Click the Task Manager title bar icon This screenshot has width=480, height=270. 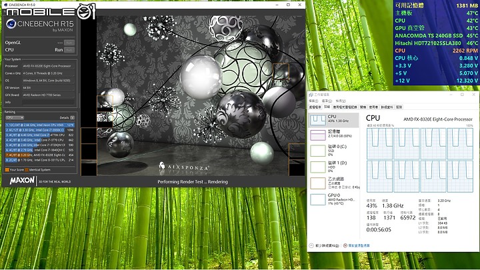click(311, 95)
